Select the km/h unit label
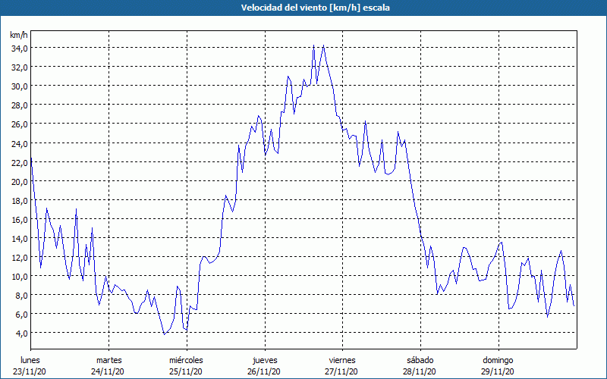Image resolution: width=607 pixels, height=379 pixels. tap(19, 35)
